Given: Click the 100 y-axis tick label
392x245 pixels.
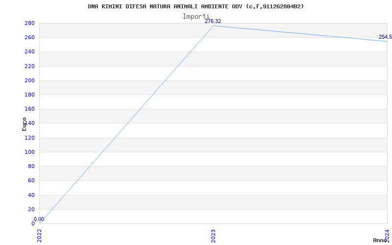Looking at the screenshot, I should [29, 152].
